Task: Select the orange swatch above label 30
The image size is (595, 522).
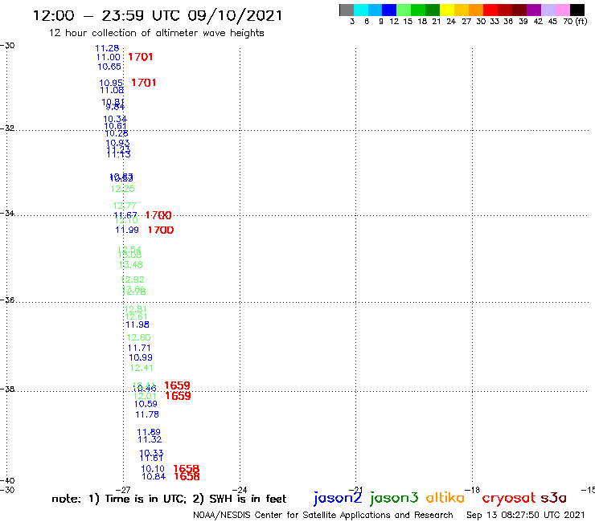Action: pos(476,10)
